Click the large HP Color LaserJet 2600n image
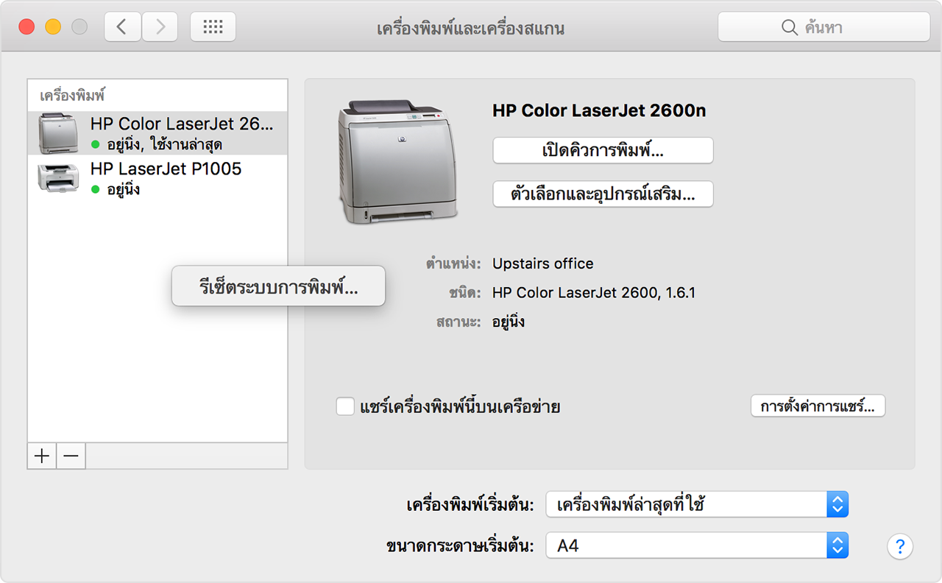942x583 pixels. 397,163
